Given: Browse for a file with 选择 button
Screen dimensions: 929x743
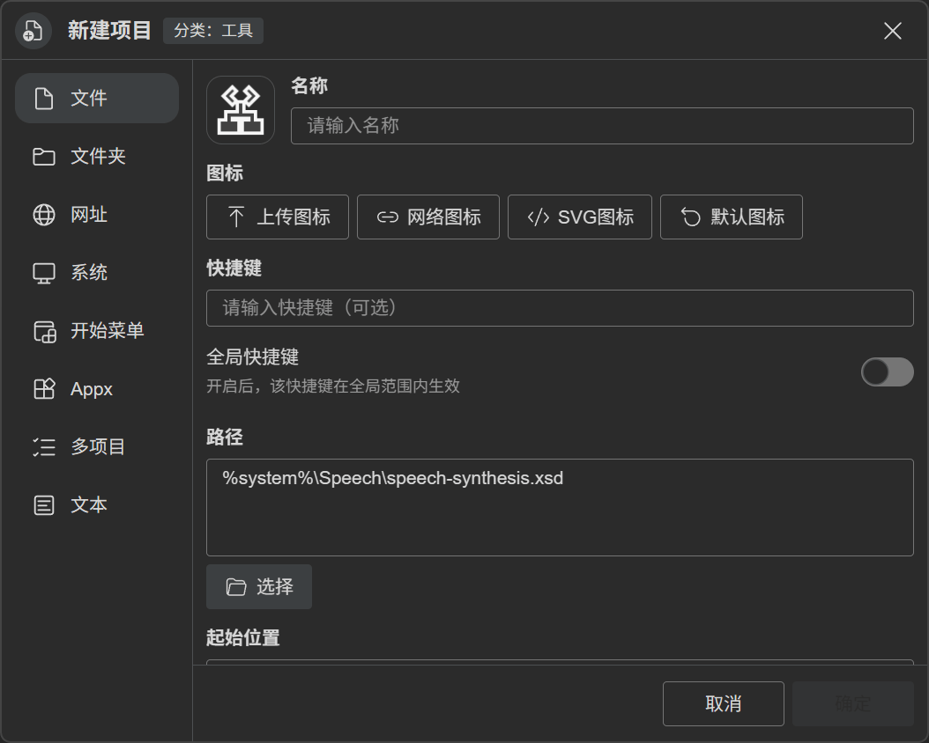Looking at the screenshot, I should pos(259,587).
